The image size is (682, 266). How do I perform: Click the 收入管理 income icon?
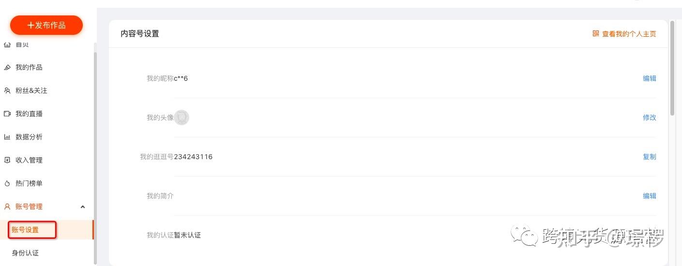click(x=7, y=160)
